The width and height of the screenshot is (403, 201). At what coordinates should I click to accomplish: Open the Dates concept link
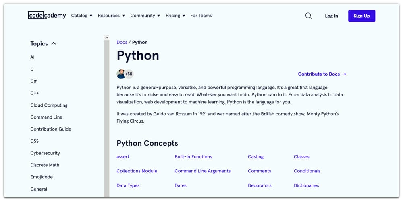[181, 185]
